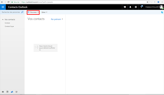Click the Contacts Outlook title
Viewport: 164px width, 95px height.
pyautogui.click(x=18, y=7)
